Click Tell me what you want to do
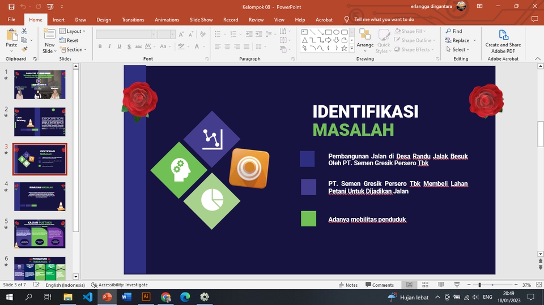The image size is (544, 305). (384, 19)
